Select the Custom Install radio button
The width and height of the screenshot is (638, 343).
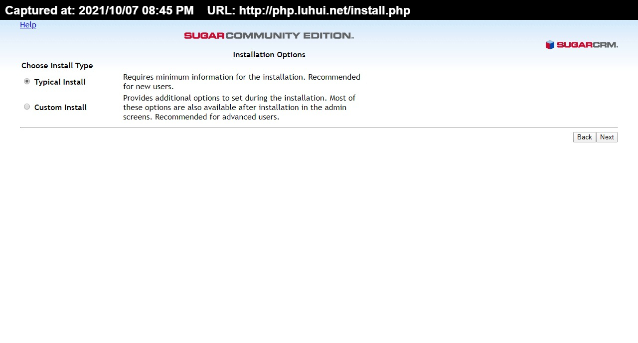(27, 107)
